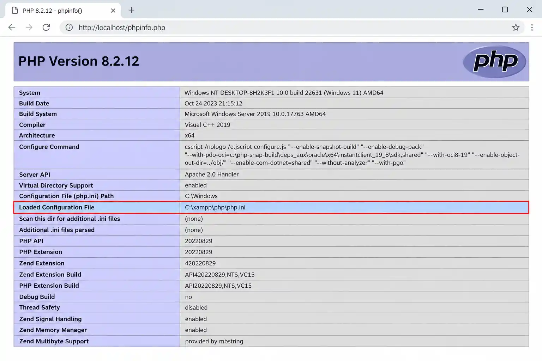Click the 'C:\xampp\php\php.ini' value
This screenshot has height=361, width=542.
pyautogui.click(x=215, y=207)
